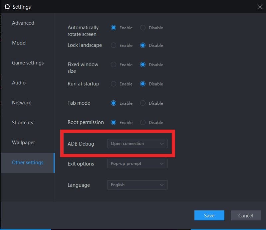
Task: Expand the ADB Debug dropdown
Action: 137,144
